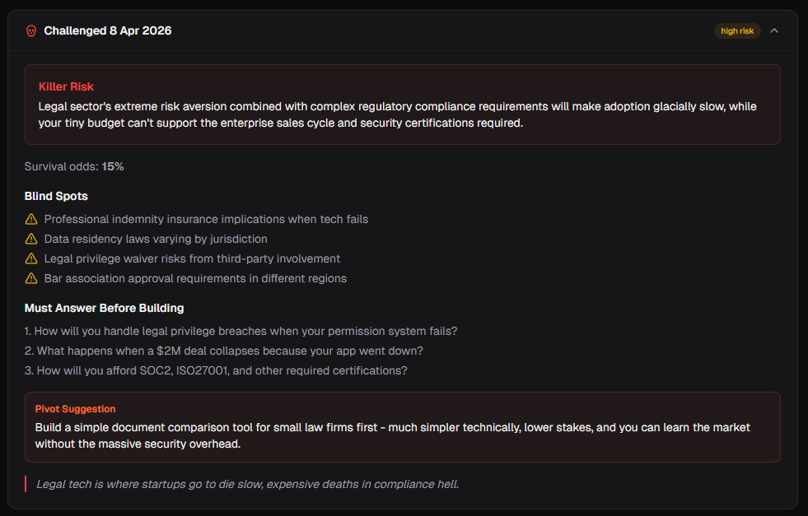Select the warning triangle beside professional indemnity insurance

pos(31,219)
